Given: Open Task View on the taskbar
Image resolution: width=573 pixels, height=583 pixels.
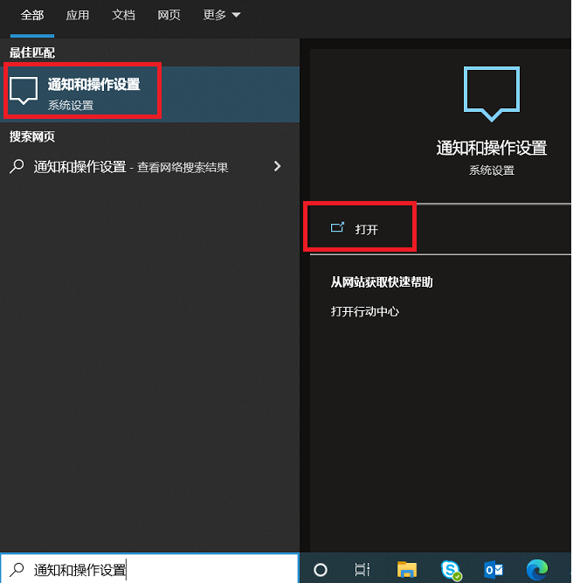Looking at the screenshot, I should coord(362,570).
